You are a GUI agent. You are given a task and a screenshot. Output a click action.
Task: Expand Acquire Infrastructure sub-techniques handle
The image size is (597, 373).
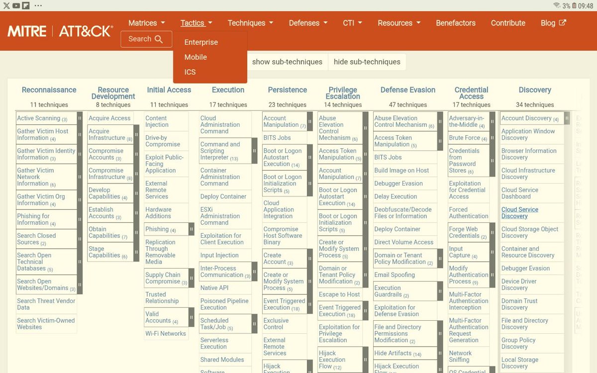point(136,134)
